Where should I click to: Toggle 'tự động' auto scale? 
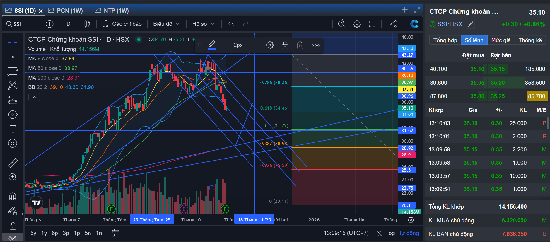pyautogui.click(x=409, y=233)
